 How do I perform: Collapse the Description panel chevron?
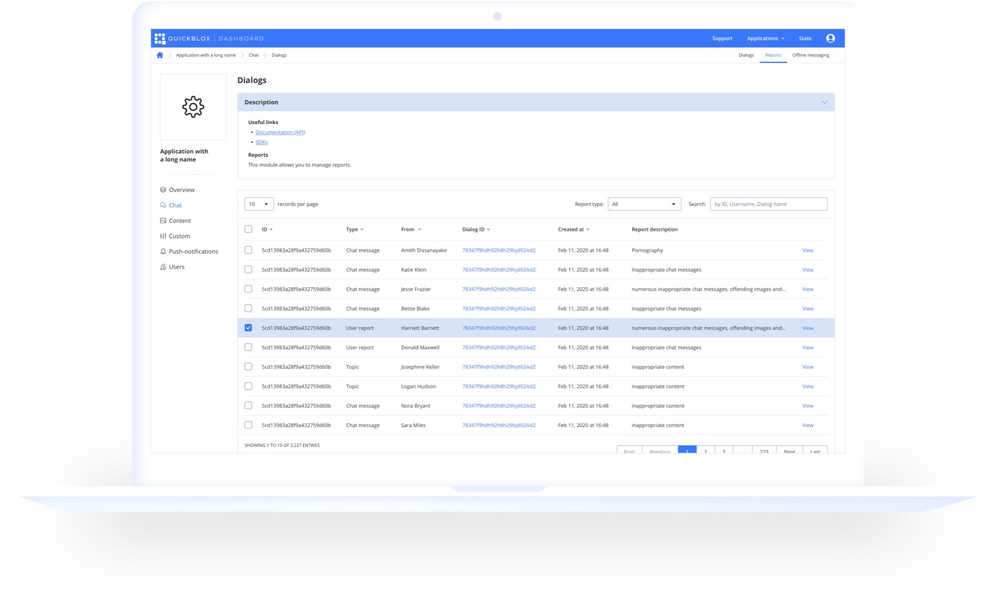[x=824, y=102]
